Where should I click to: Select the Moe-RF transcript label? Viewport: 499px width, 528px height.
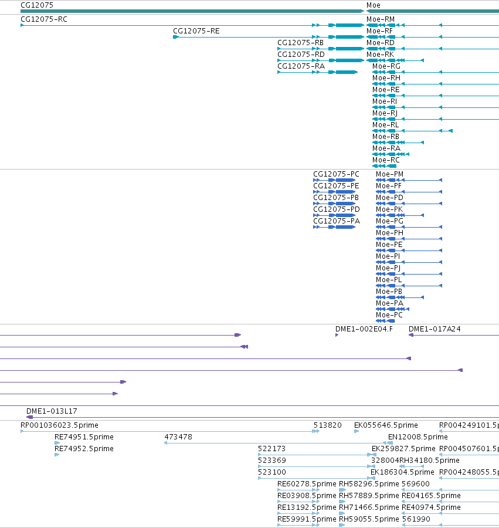point(379,31)
